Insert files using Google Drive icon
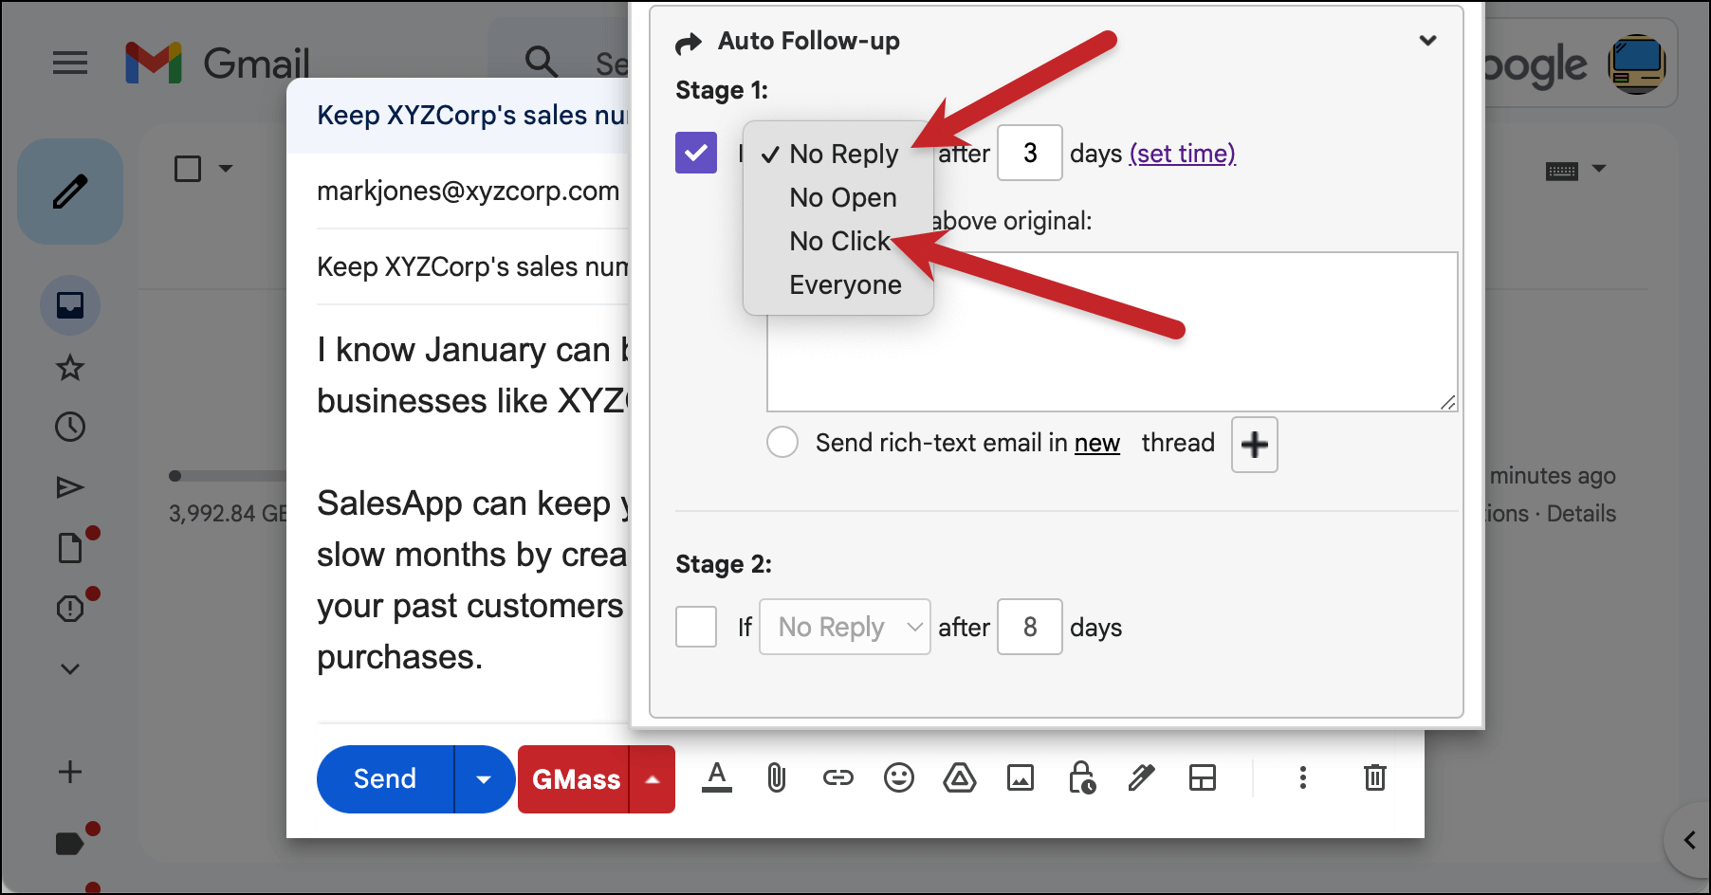 (x=960, y=778)
